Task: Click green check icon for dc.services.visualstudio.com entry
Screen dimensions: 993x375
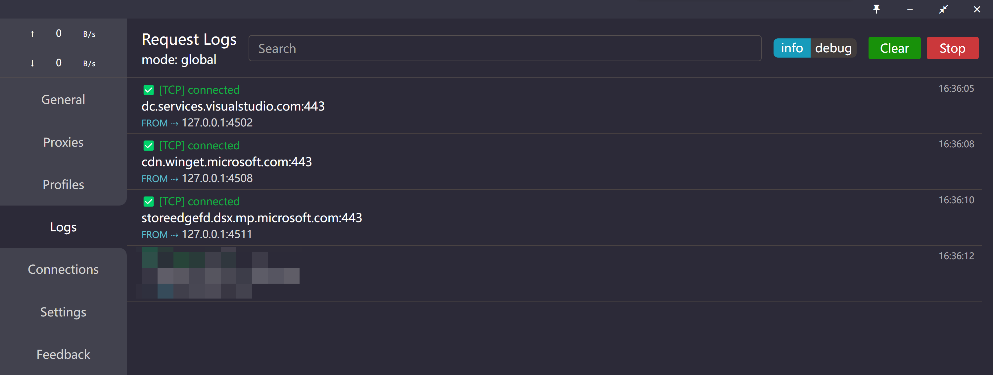Action: [x=148, y=90]
